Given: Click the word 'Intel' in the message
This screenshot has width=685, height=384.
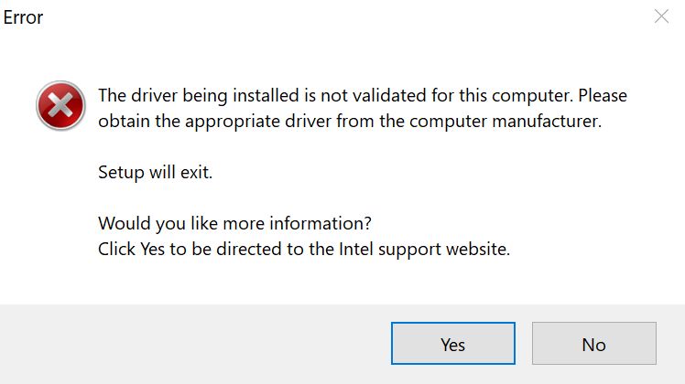Looking at the screenshot, I should coord(356,250).
